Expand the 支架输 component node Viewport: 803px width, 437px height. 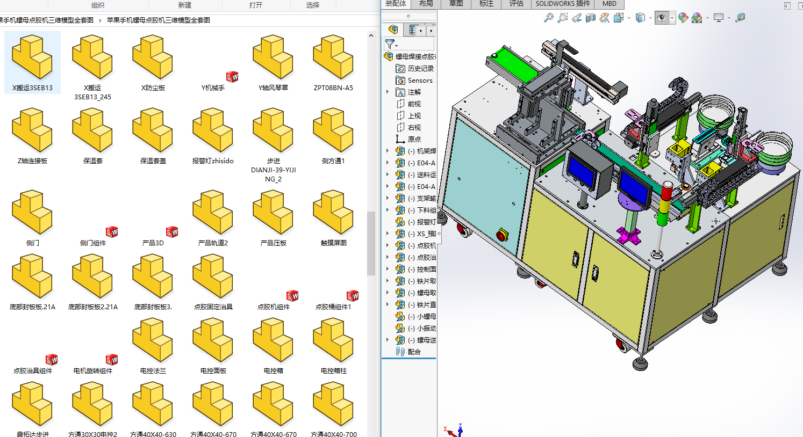388,198
